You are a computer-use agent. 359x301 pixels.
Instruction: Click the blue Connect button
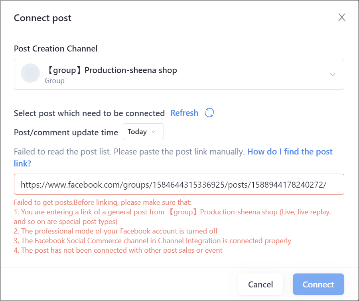318,284
